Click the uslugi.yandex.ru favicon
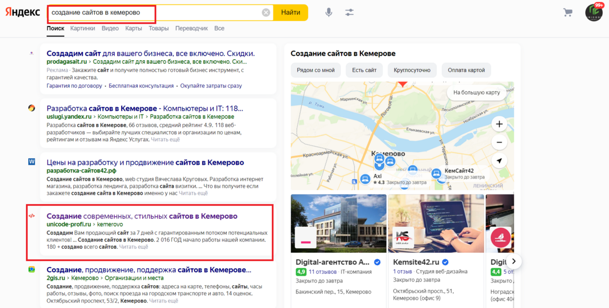Viewport: 609px width, 308px height. click(x=32, y=108)
